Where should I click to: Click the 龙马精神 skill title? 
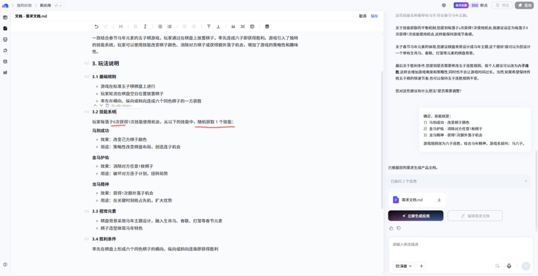(x=101, y=184)
